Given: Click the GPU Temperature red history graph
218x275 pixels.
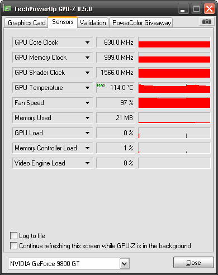Looking at the screenshot, I should [x=174, y=88].
